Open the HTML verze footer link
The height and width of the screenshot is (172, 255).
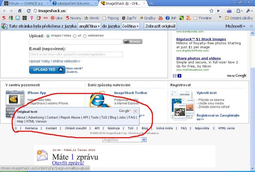(227, 128)
